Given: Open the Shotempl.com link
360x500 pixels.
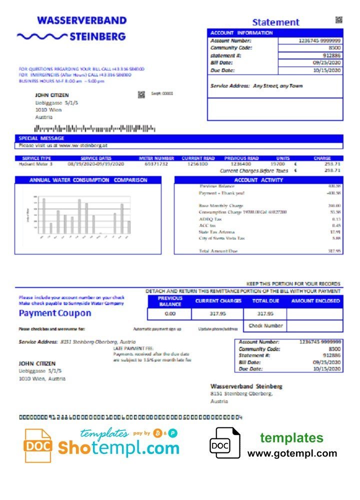Looking at the screenshot, I should 118,447.
